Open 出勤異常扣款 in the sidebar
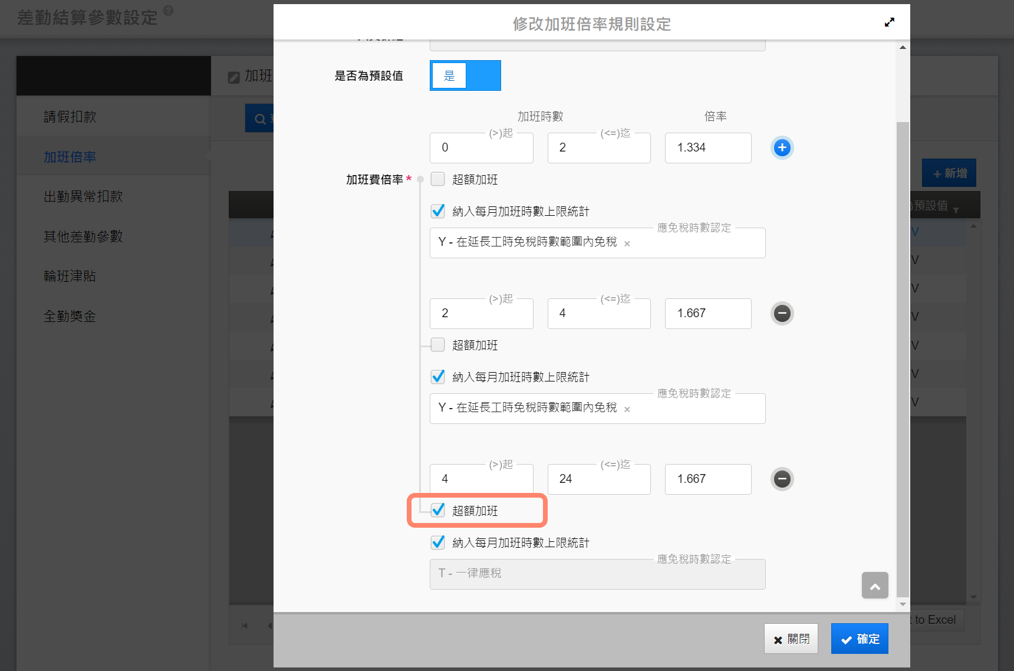 (x=83, y=196)
